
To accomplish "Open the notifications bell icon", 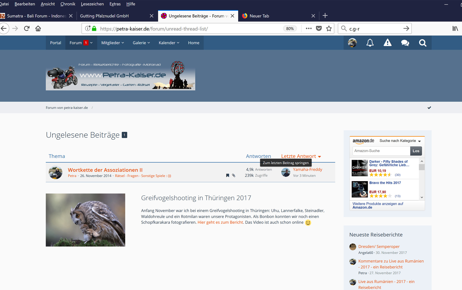I will (x=370, y=43).
